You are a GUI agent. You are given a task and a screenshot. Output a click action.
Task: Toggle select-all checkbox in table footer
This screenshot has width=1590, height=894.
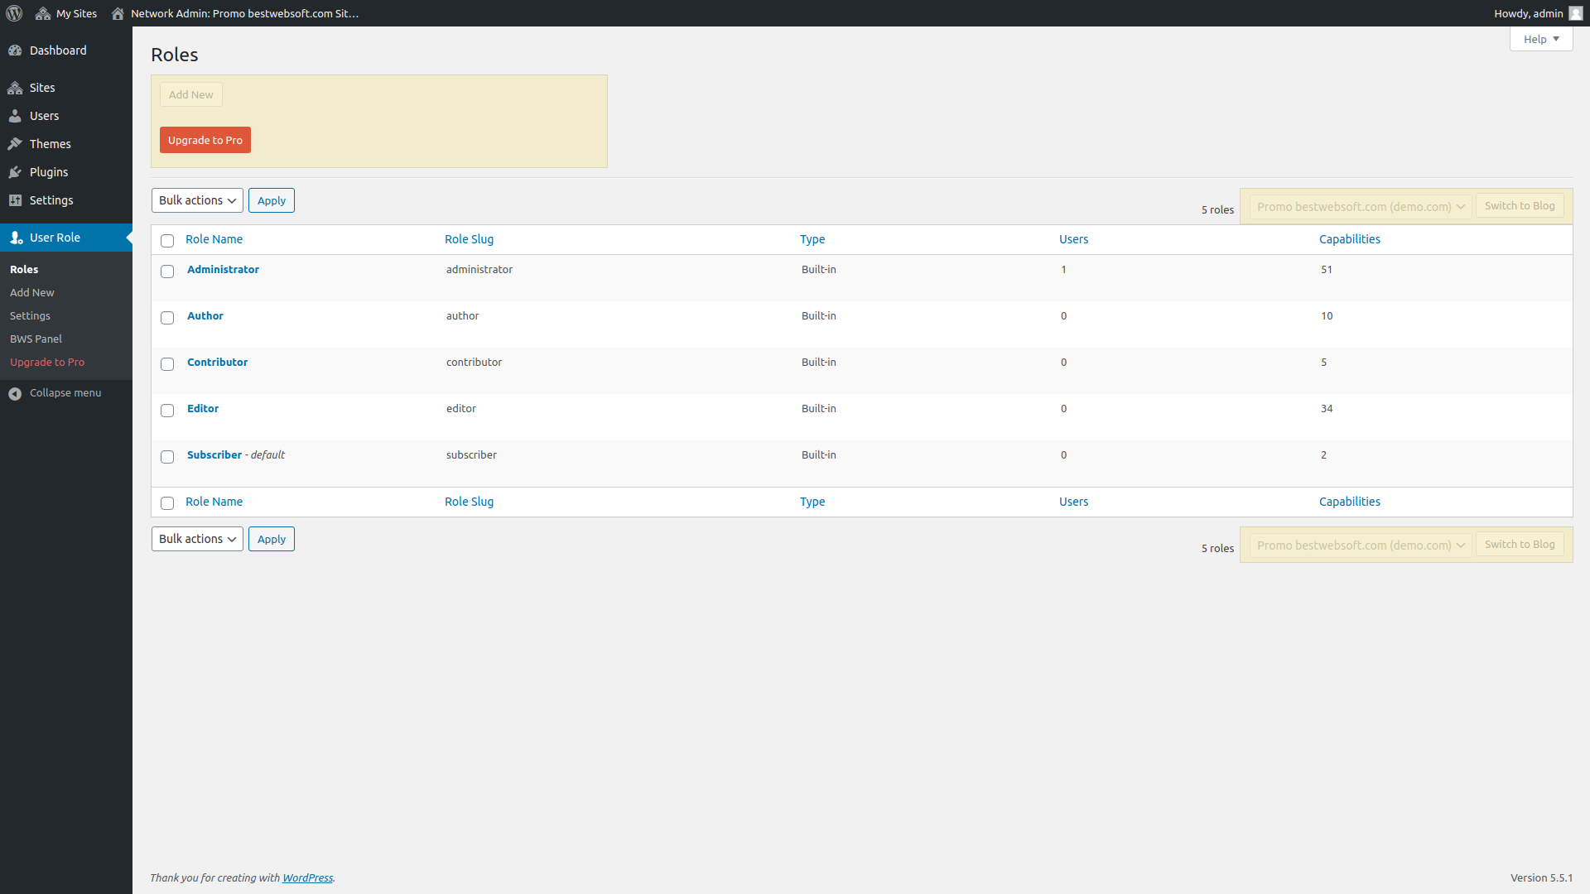167,503
